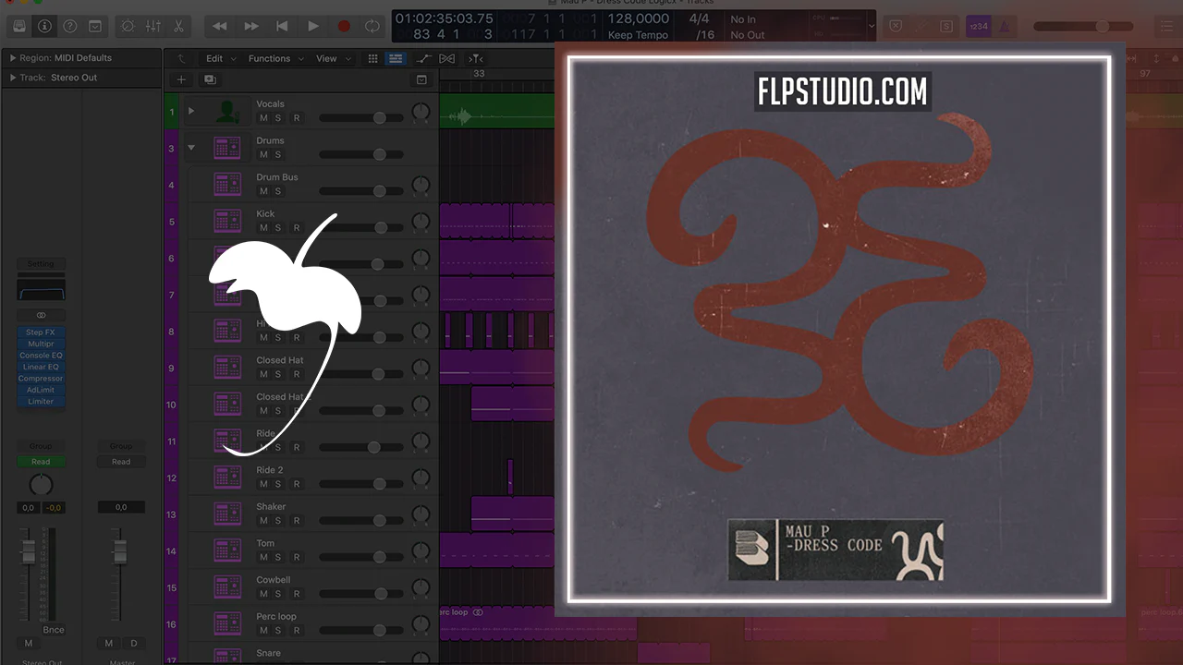Click the Duplicate Track icon

pos(210,80)
